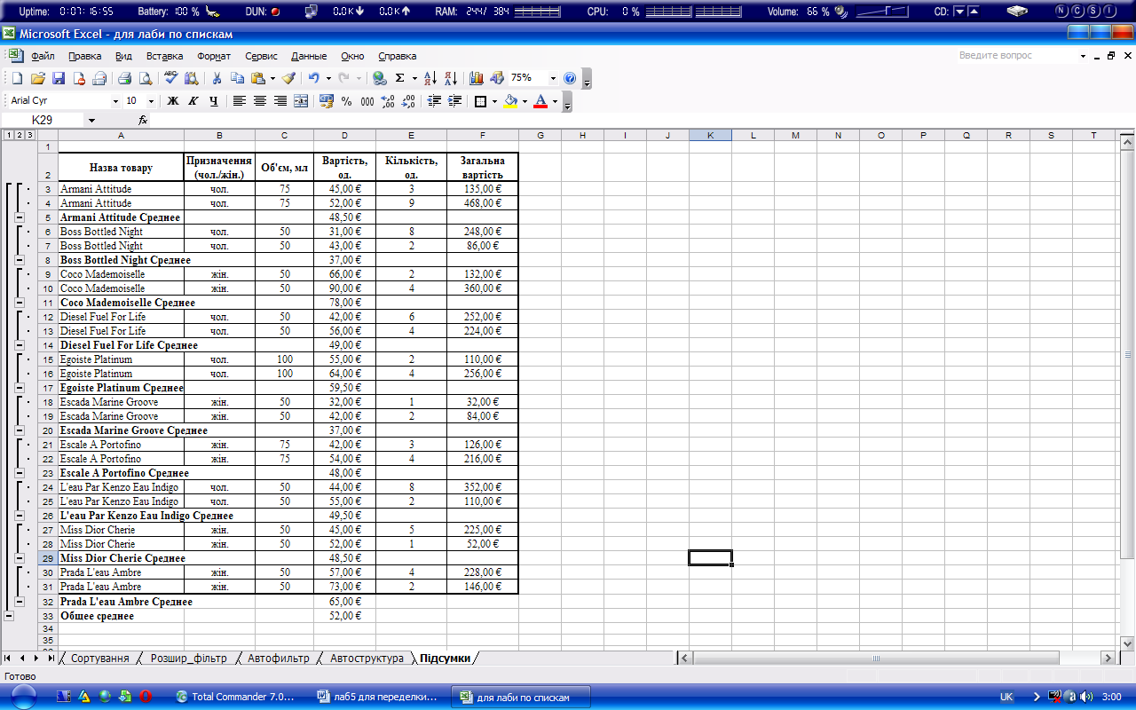This screenshot has width=1136, height=710.
Task: Click the AutoSum sigma icon
Action: (399, 78)
